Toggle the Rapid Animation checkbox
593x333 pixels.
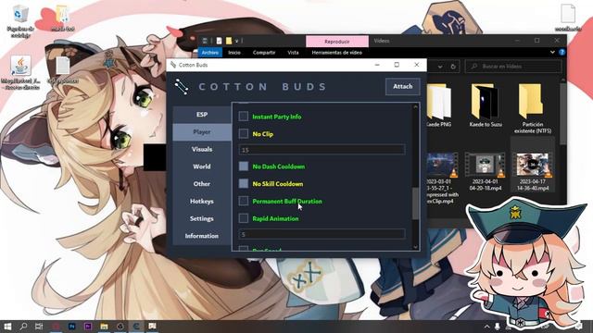(244, 218)
